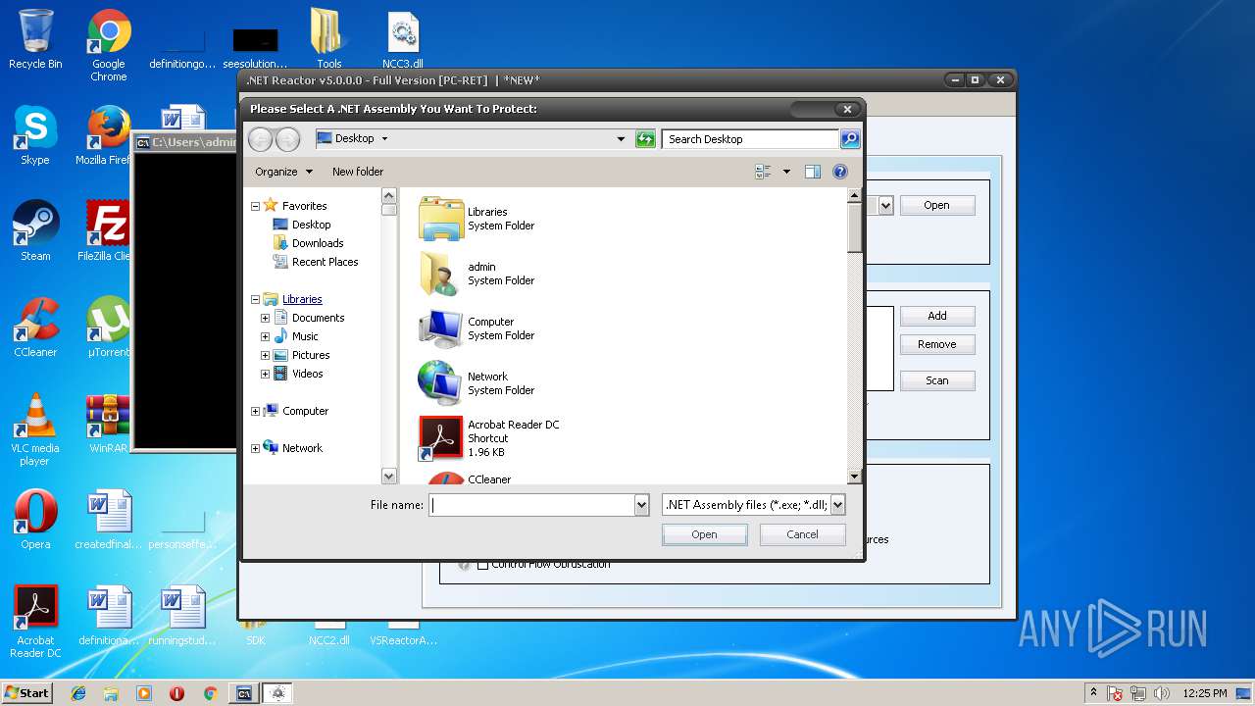Click the file list vertical scrollbar thumb

pyautogui.click(x=854, y=227)
